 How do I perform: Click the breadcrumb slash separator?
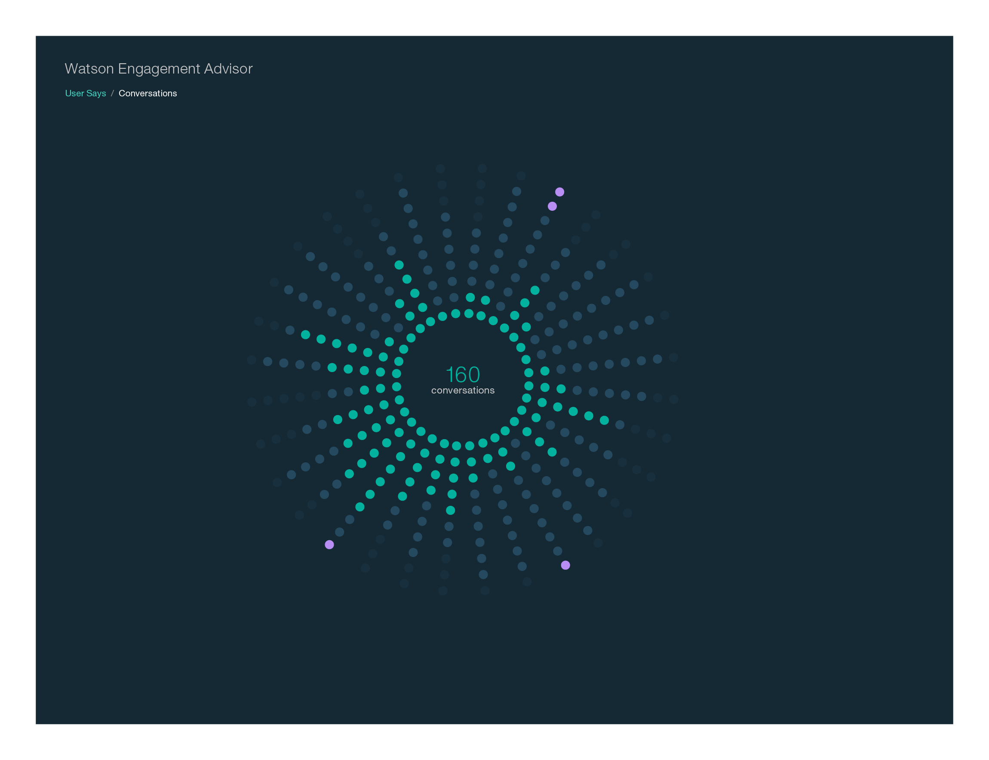tap(112, 93)
